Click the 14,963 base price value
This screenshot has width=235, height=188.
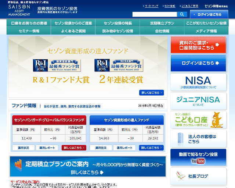[x=104, y=138]
